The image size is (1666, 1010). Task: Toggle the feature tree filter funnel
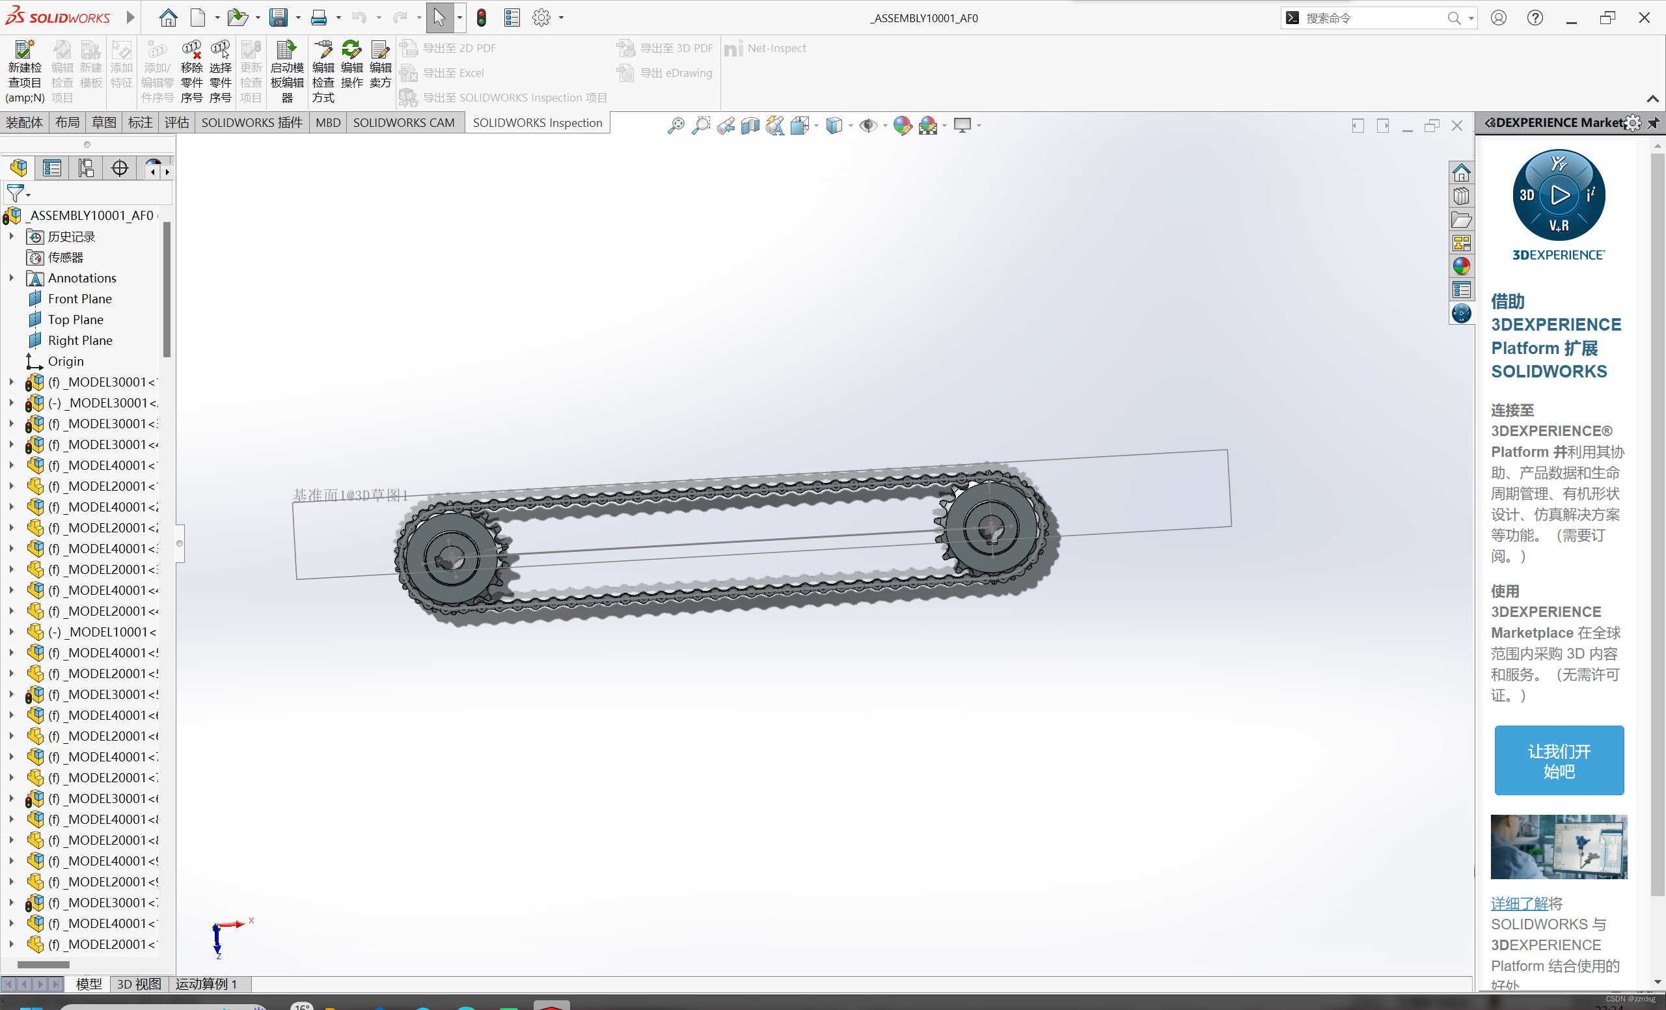coord(15,194)
